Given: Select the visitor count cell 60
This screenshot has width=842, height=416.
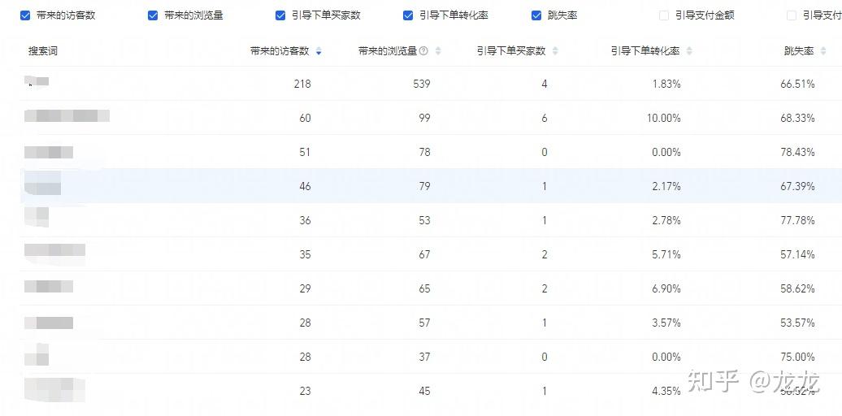Looking at the screenshot, I should [x=305, y=118].
